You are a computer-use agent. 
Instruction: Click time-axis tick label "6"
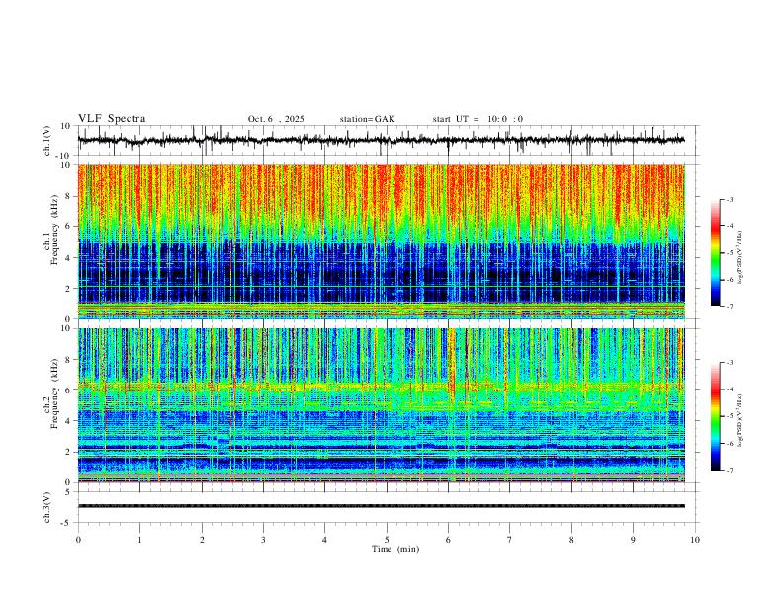(448, 540)
